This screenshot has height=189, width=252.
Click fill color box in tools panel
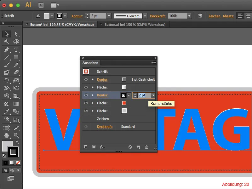[x=6, y=145]
